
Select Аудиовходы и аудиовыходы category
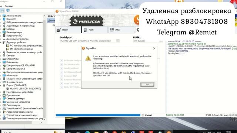coord(21,25)
